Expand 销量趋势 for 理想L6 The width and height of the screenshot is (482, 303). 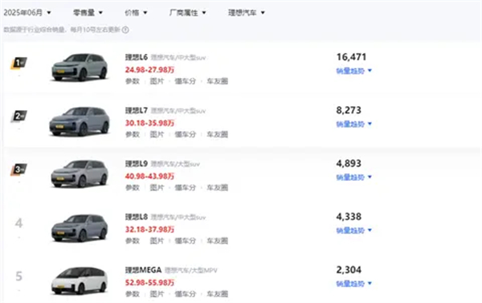pos(353,71)
